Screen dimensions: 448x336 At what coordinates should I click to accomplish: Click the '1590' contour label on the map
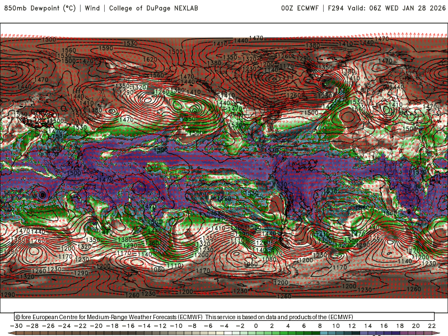click(106, 48)
